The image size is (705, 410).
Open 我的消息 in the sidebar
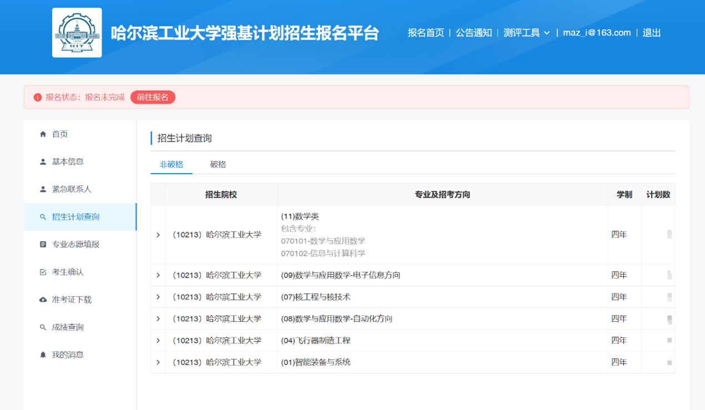(x=80, y=355)
